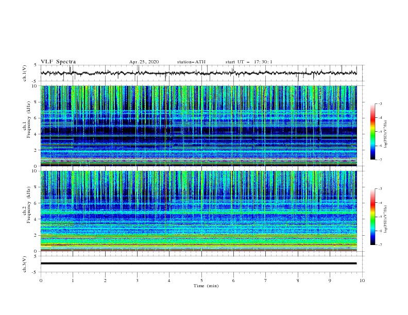This screenshot has width=408, height=315.
Task: Click time axis tick label "10" at far right
Action: pyautogui.click(x=362, y=281)
